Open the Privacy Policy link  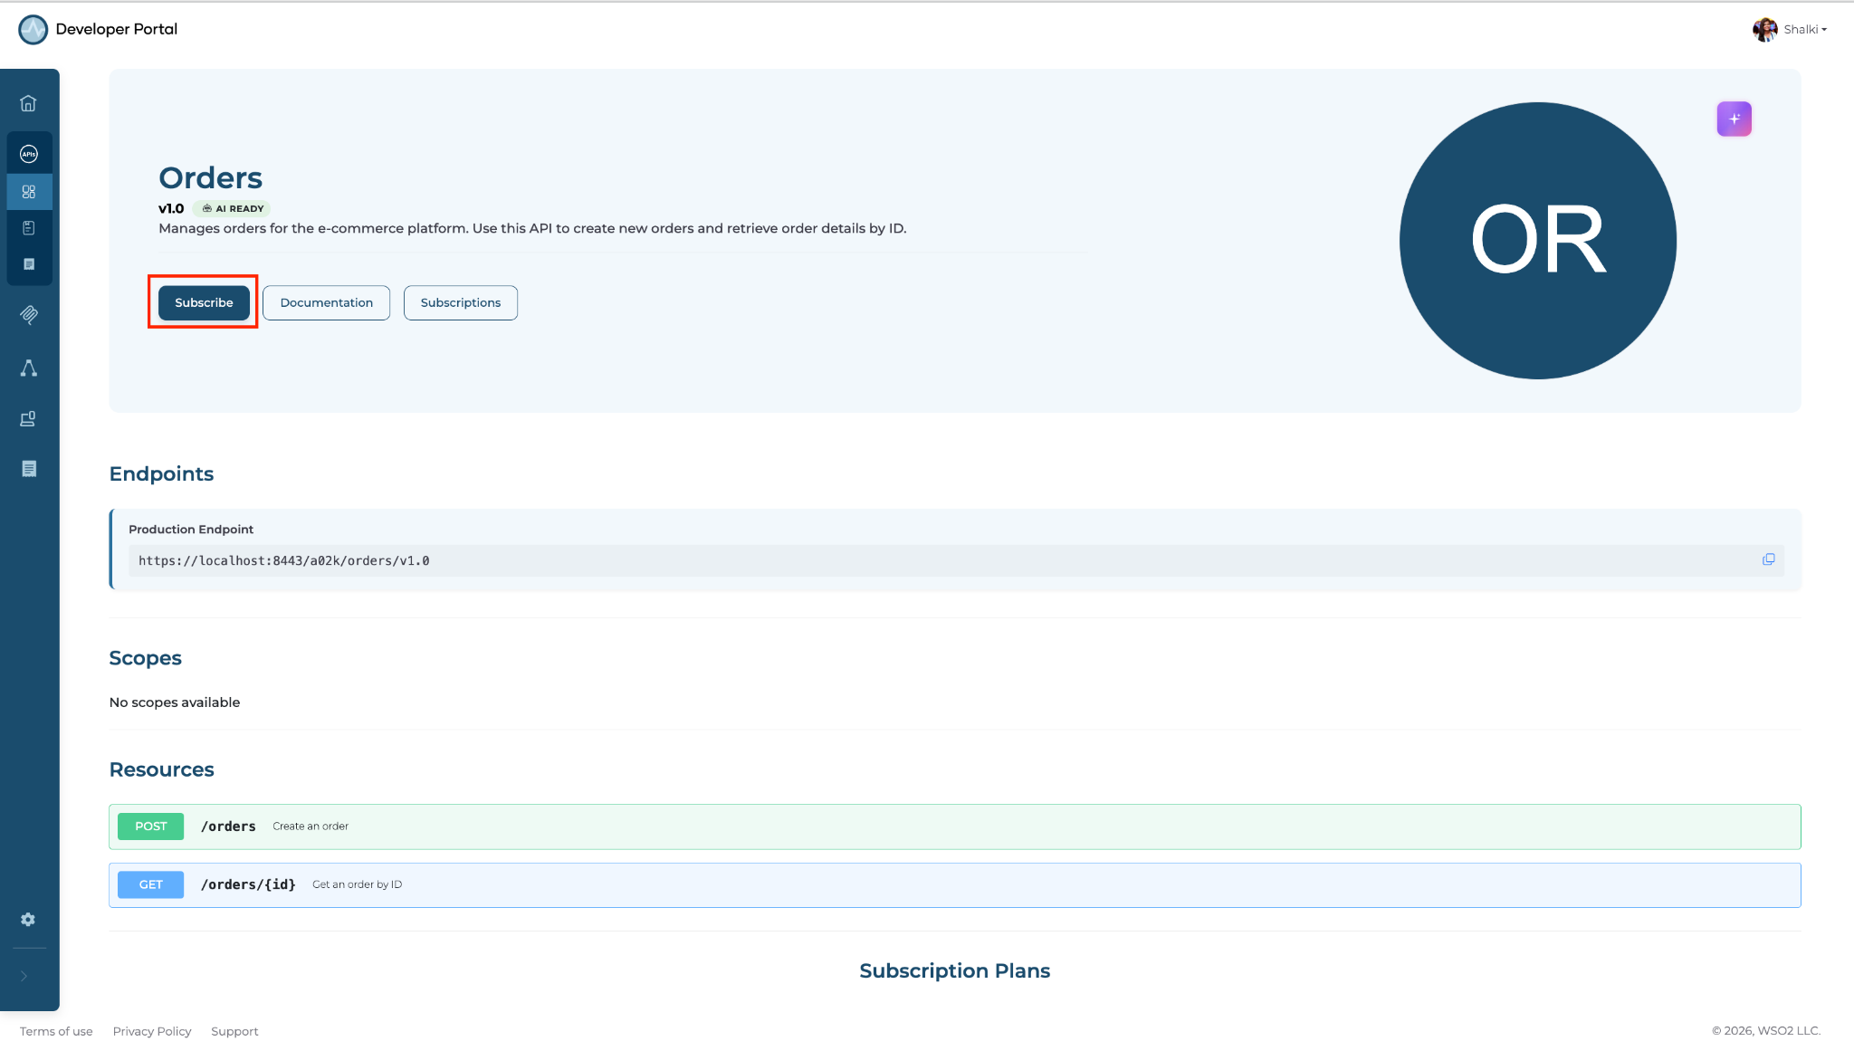[152, 1031]
